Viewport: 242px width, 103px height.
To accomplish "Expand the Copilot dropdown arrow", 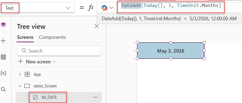I will (x=111, y=8).
